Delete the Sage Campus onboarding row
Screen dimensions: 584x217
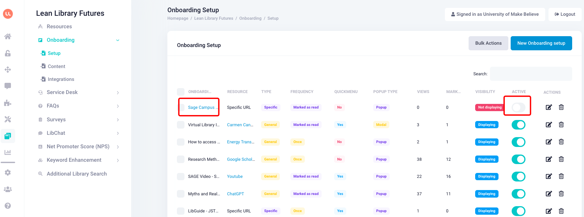coord(561,107)
